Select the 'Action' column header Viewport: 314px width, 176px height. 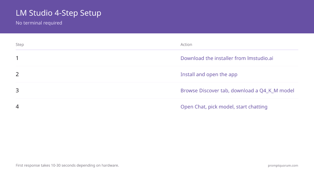point(186,45)
